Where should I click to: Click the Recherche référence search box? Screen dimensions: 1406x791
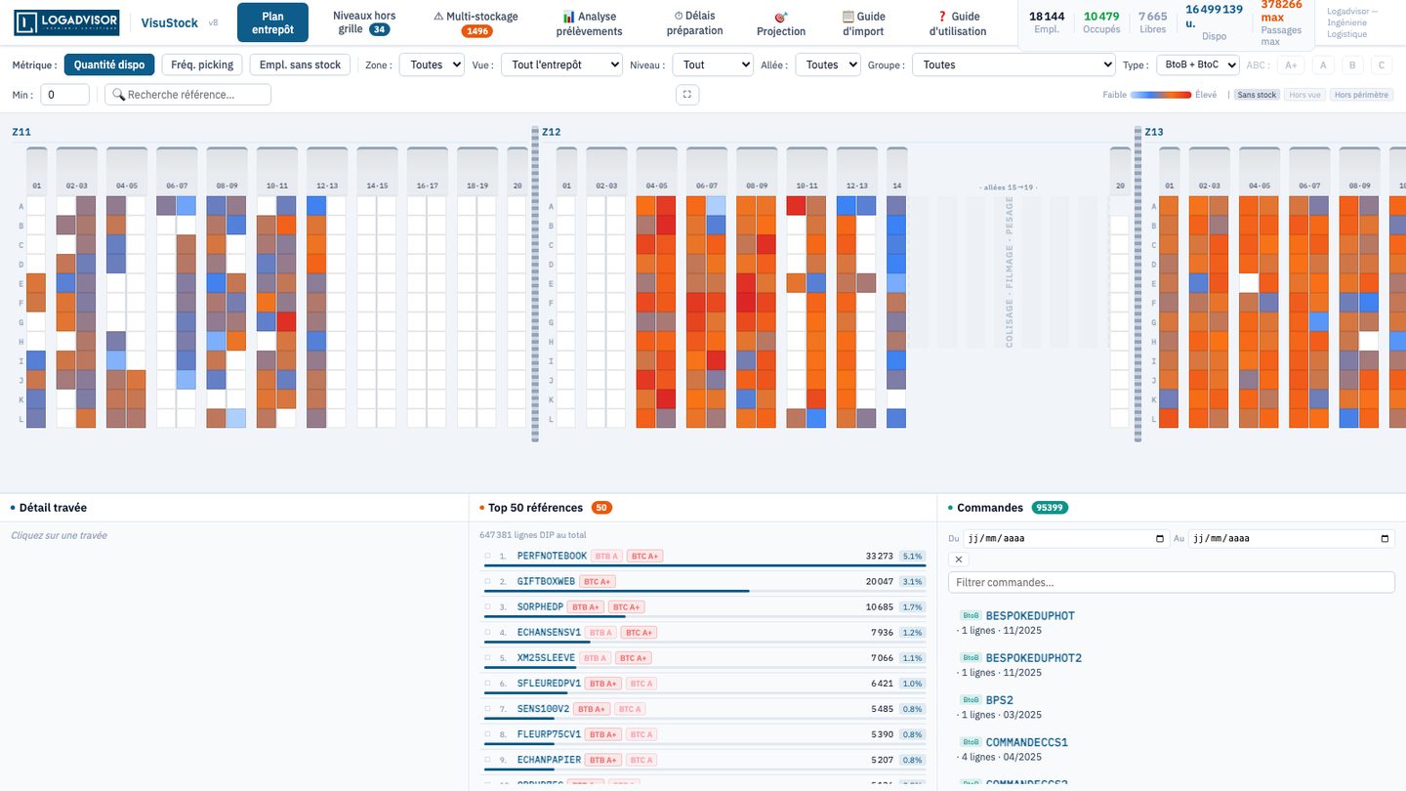click(x=187, y=95)
